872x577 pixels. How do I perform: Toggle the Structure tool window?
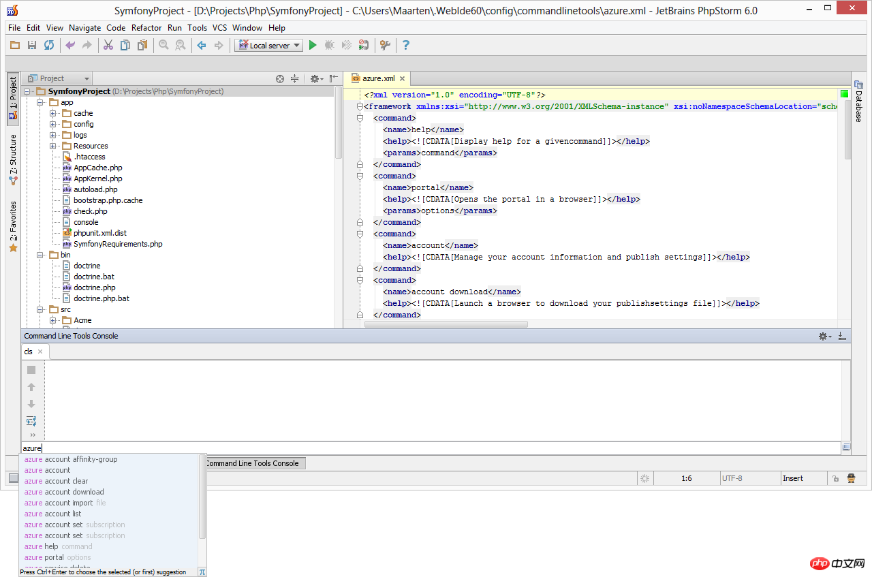13,155
